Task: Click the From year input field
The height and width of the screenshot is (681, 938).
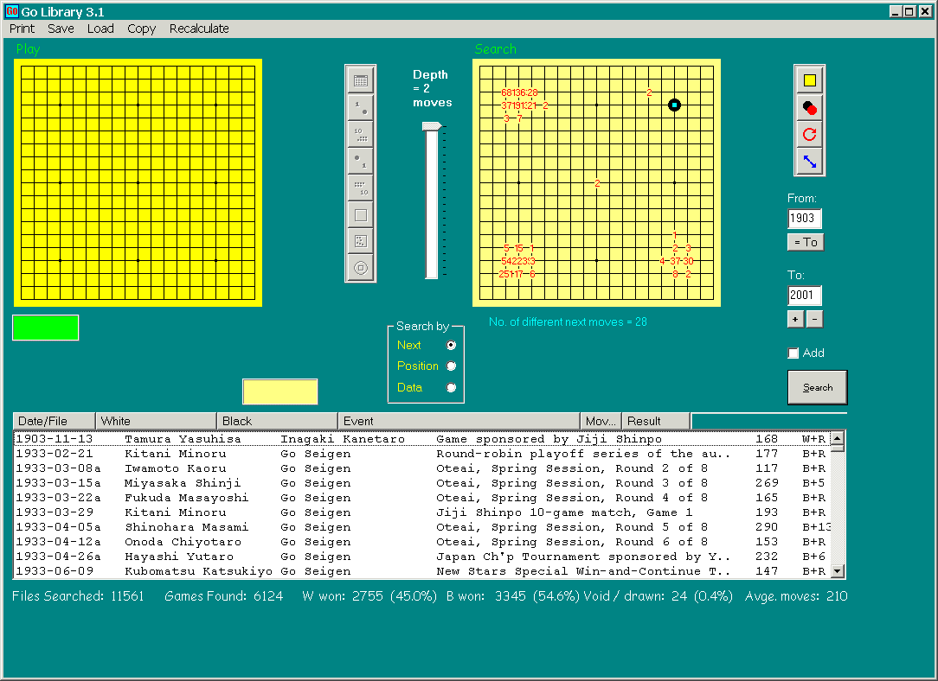Action: pos(804,218)
